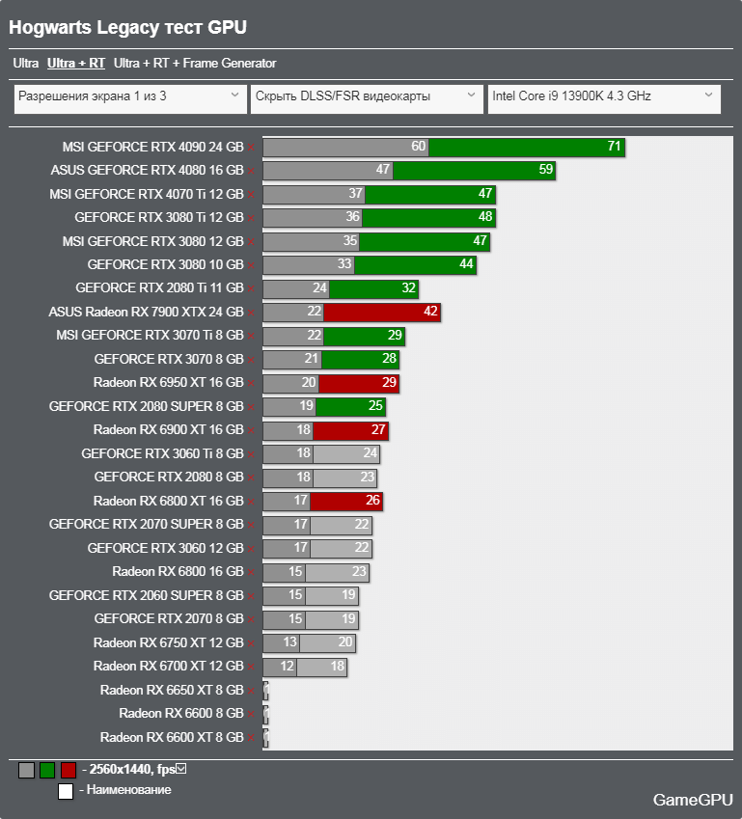Remove Radeon RX 6650 XT row with red X
The image size is (742, 819).
click(251, 691)
